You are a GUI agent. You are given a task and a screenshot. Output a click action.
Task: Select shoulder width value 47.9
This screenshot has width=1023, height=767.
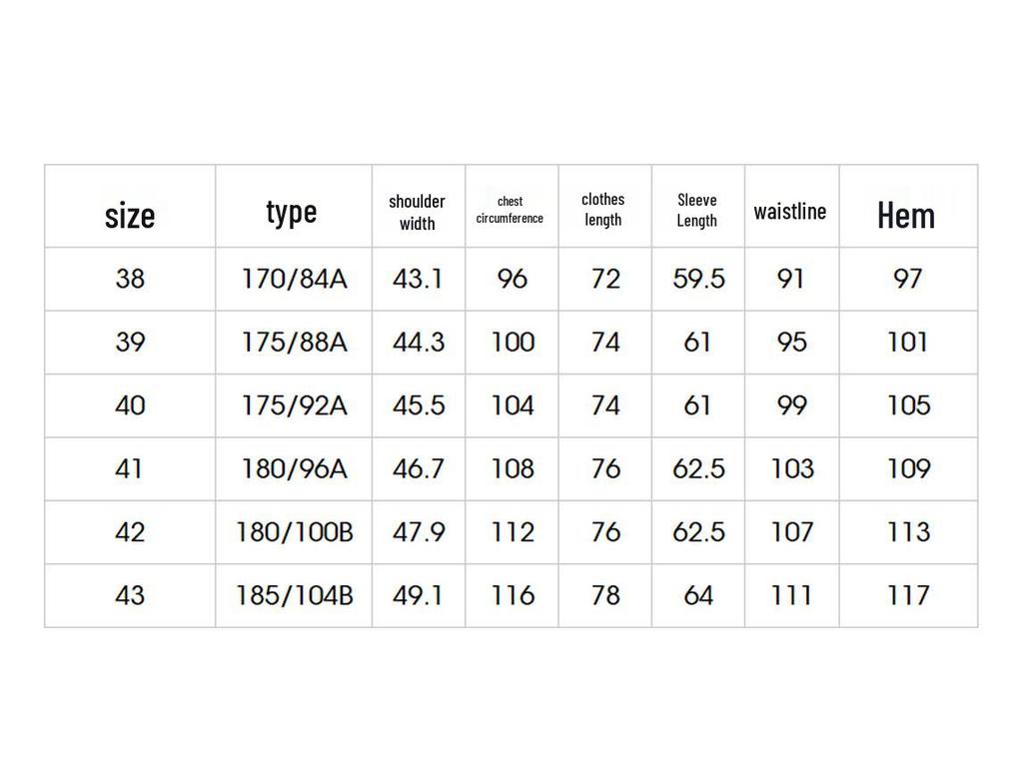tap(418, 532)
